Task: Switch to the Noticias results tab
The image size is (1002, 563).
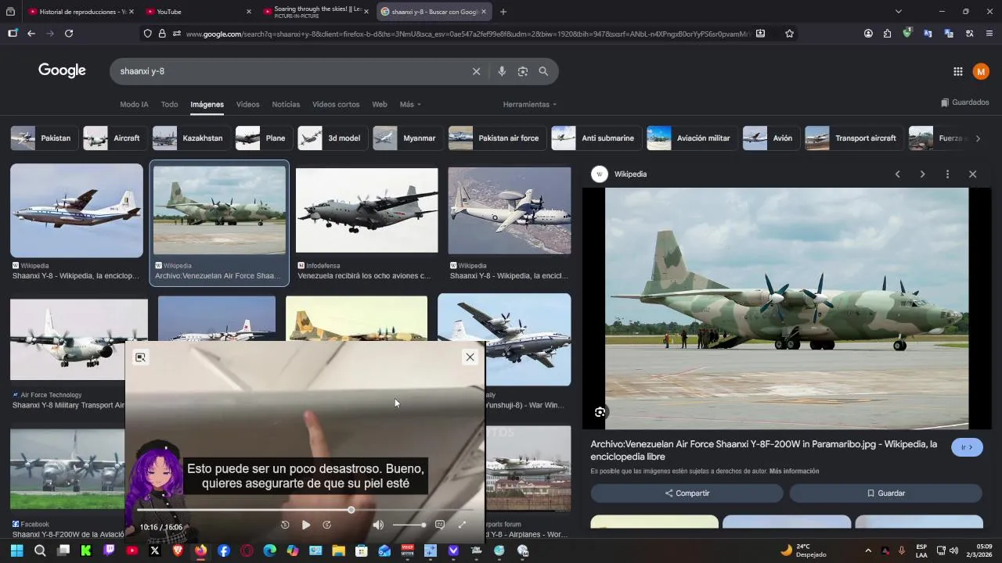Action: pos(286,104)
